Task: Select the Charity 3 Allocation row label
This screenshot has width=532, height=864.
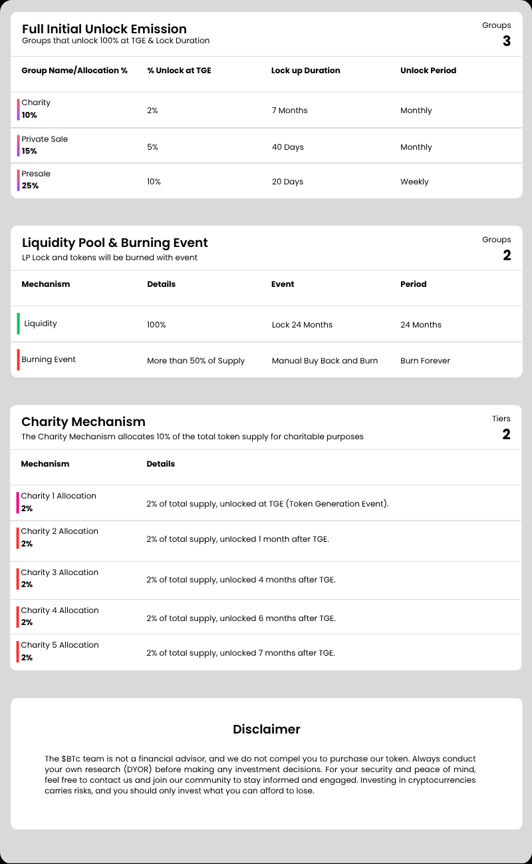Action: click(x=59, y=578)
